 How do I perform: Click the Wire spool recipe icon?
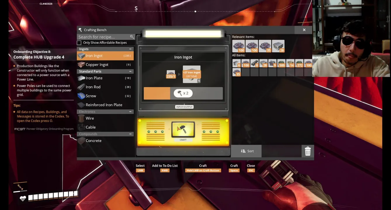point(81,118)
